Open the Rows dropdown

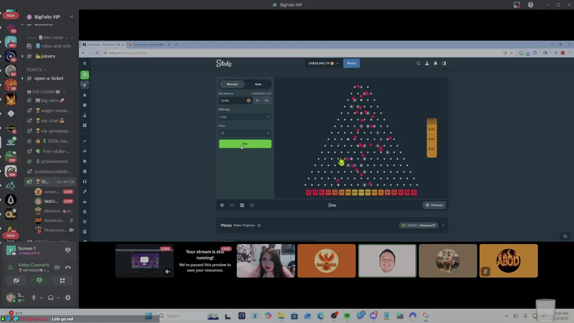[x=245, y=133]
